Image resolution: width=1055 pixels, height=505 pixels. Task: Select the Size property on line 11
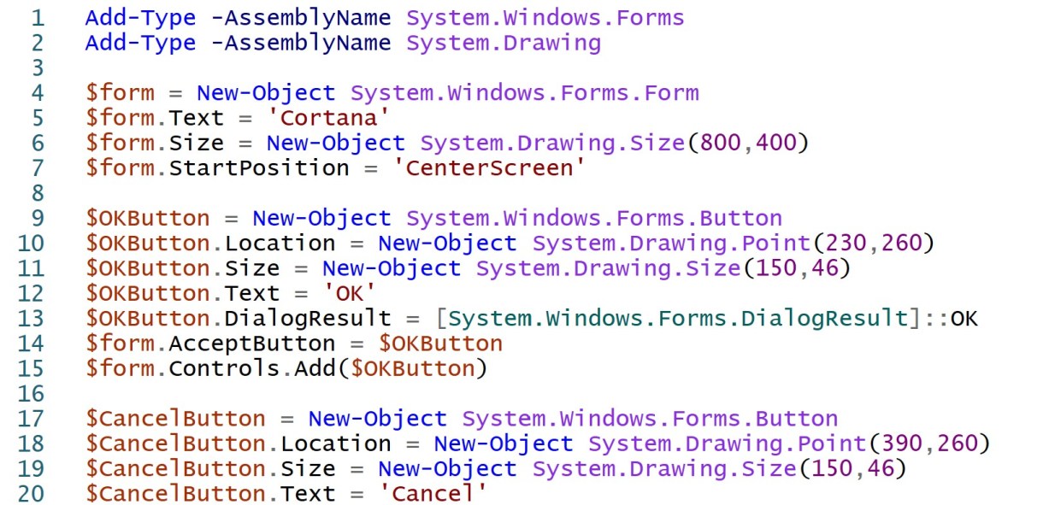click(x=250, y=268)
